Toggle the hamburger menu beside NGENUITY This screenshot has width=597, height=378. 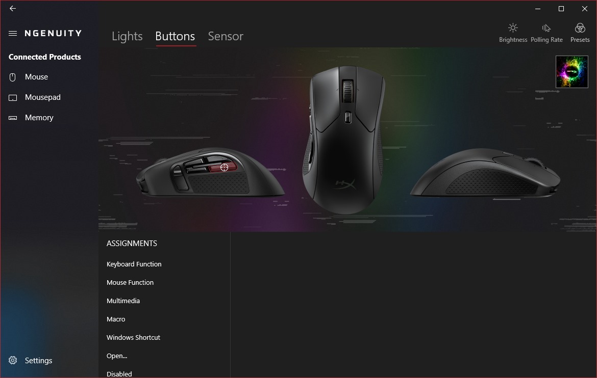click(13, 34)
